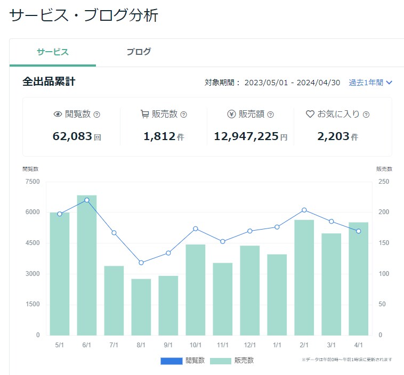Click the help icon next to 販売数
404x375 pixels.
coord(183,115)
